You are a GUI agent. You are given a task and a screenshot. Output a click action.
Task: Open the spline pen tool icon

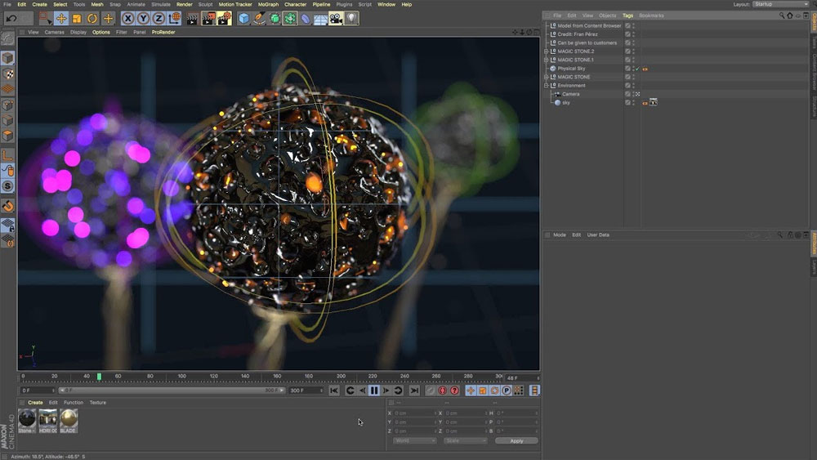click(259, 18)
